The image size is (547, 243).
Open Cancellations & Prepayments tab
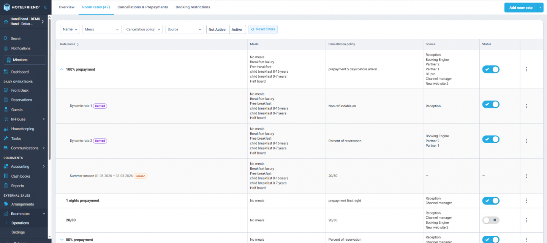[x=143, y=7]
